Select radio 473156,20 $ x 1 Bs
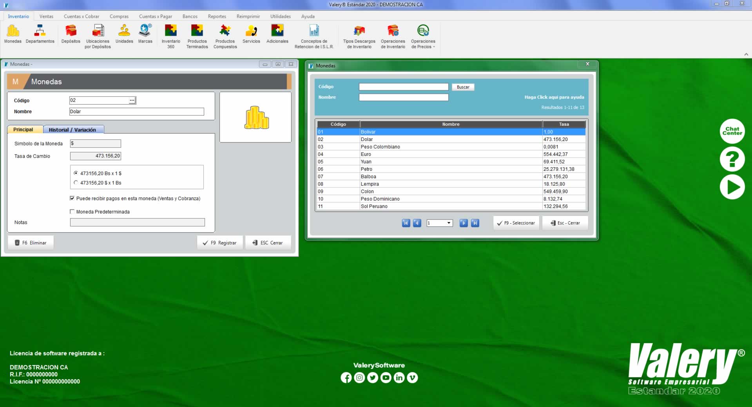This screenshot has height=407, width=752. (76, 183)
